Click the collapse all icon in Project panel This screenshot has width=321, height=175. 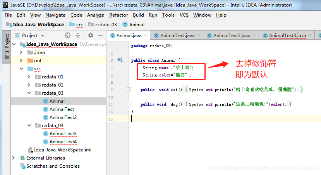point(78,35)
